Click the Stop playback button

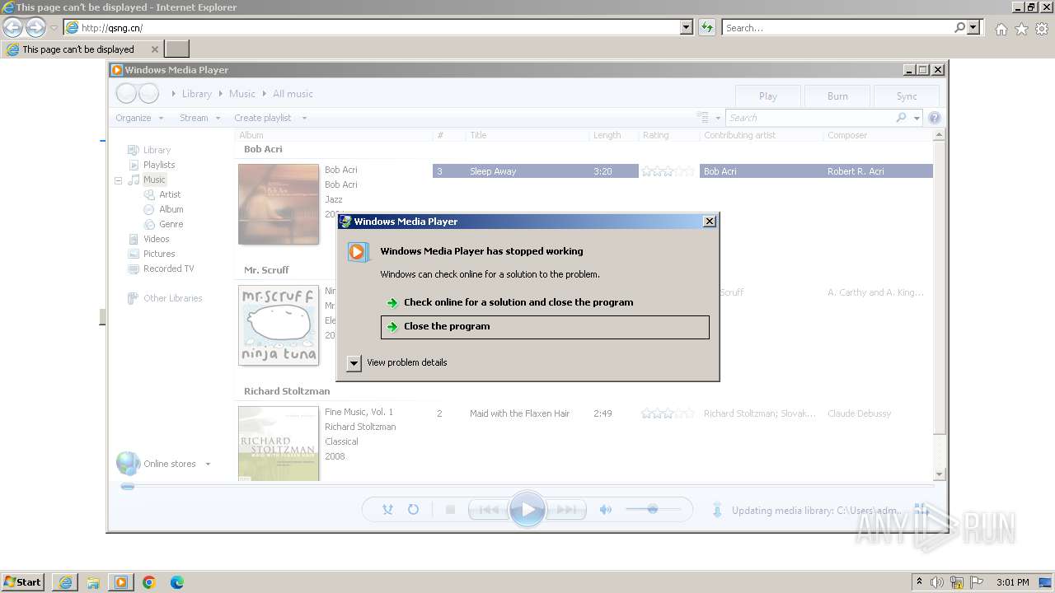(x=450, y=510)
